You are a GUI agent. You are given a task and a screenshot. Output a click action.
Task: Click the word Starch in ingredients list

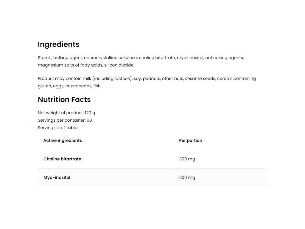coord(44,58)
